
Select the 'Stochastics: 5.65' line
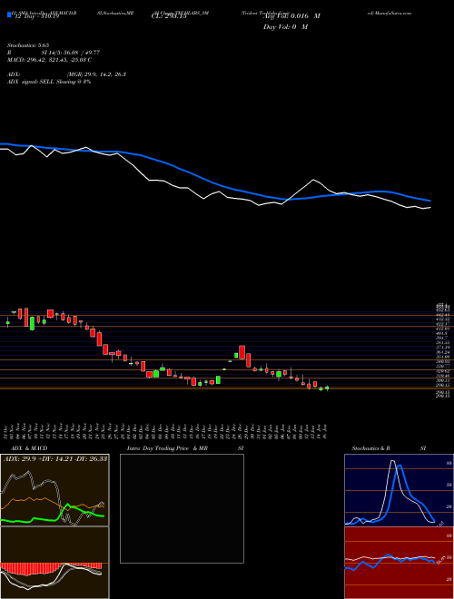tap(29, 45)
